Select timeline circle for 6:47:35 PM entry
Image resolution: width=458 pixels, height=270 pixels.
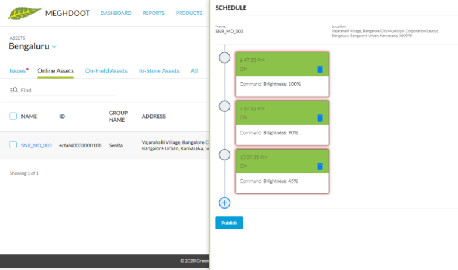point(225,58)
